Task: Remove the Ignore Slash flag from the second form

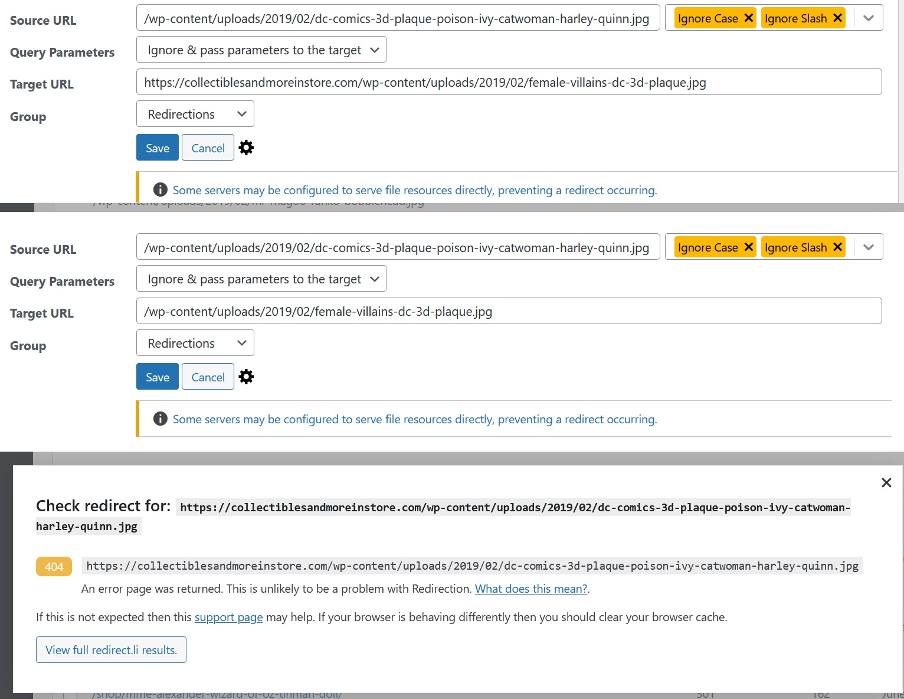Action: pos(837,247)
